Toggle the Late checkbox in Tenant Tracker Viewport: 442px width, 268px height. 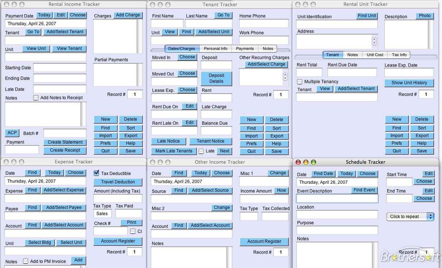tap(201, 151)
